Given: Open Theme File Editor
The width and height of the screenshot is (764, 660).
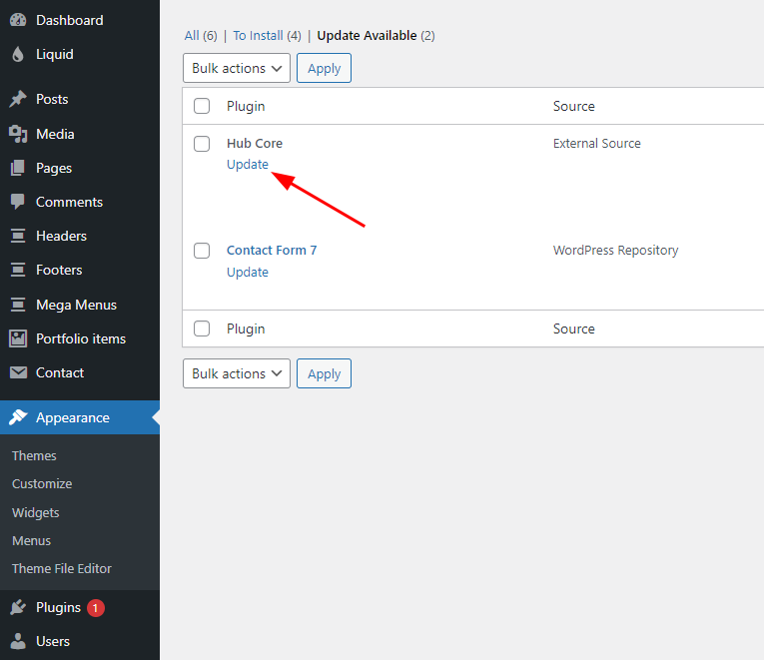Looking at the screenshot, I should click(x=62, y=568).
